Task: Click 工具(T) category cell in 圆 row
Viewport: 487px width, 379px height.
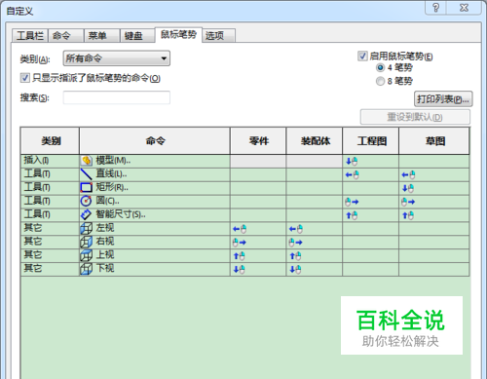Action: point(50,202)
